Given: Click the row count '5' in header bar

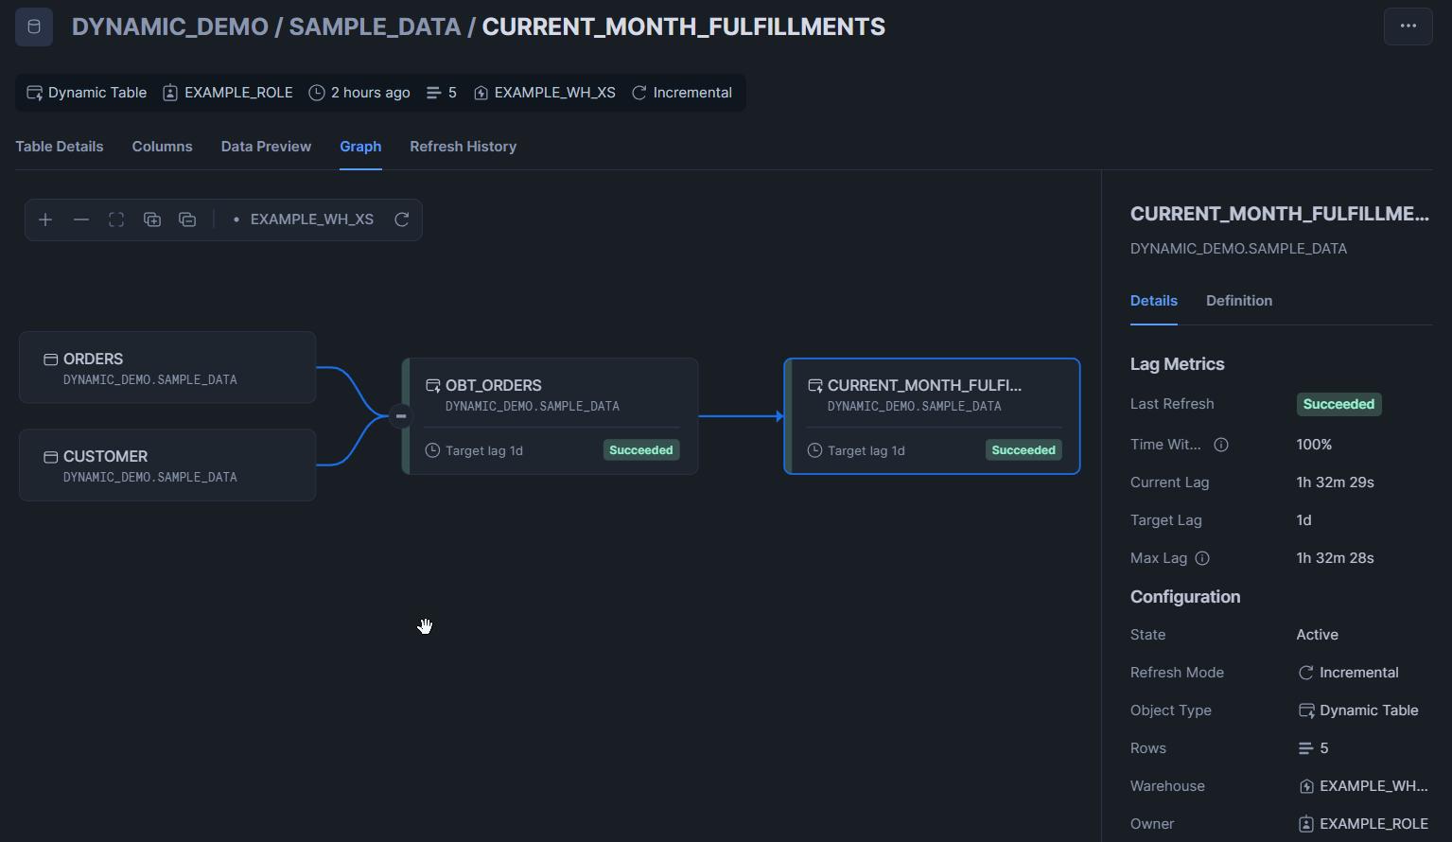Looking at the screenshot, I should pos(452,93).
